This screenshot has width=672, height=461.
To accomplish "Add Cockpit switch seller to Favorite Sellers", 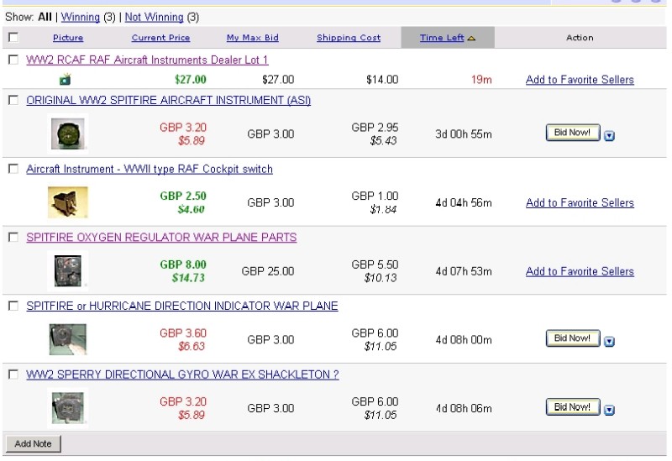I will pyautogui.click(x=580, y=202).
